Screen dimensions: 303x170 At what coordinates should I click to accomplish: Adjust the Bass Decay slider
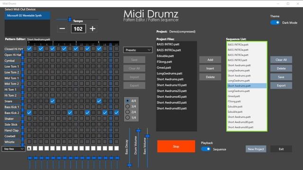130,165
